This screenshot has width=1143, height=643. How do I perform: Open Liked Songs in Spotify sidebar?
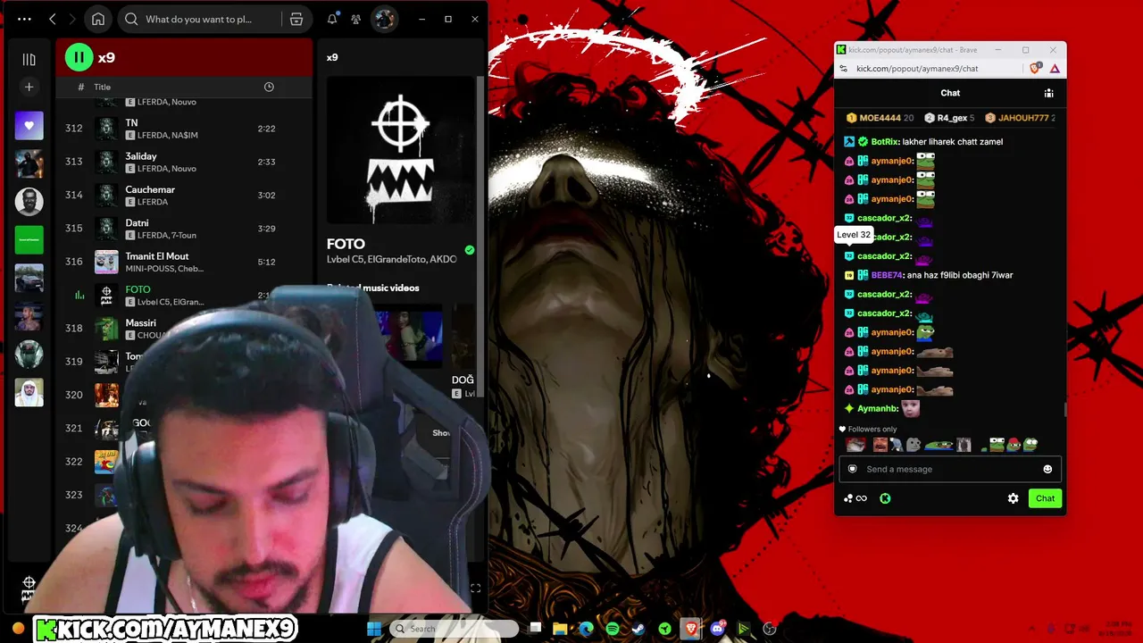pos(29,126)
